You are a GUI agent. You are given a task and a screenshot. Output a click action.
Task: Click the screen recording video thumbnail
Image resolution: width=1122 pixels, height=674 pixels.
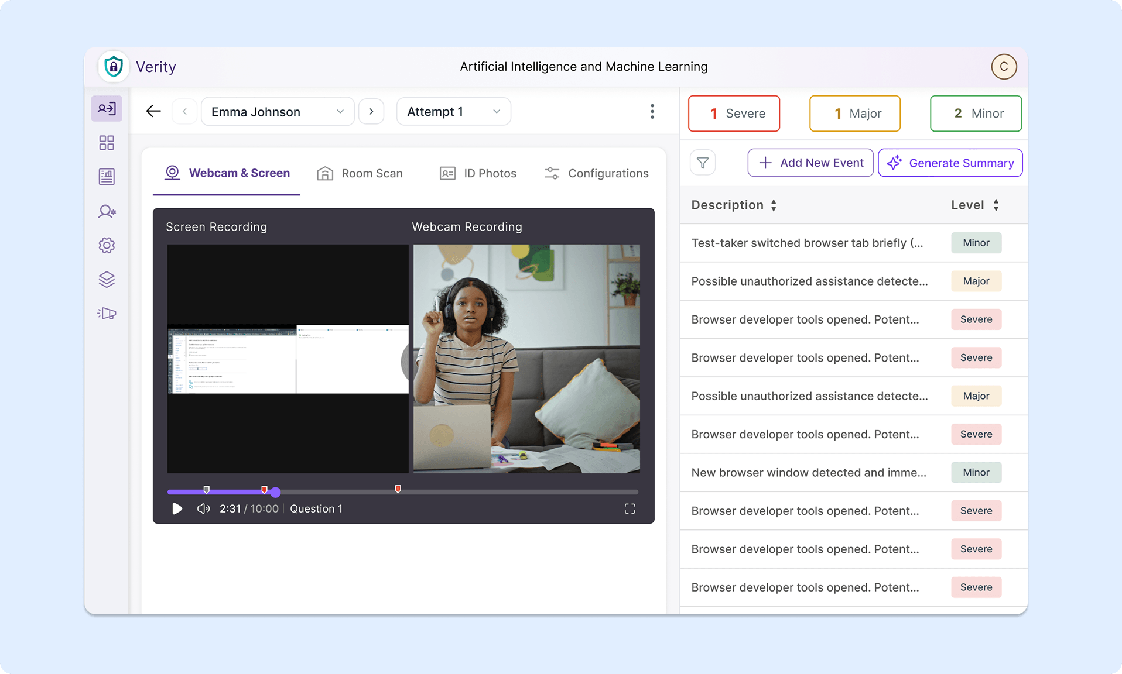288,359
